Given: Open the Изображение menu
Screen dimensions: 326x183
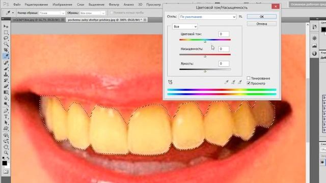Looking at the screenshot, I should point(62,5).
